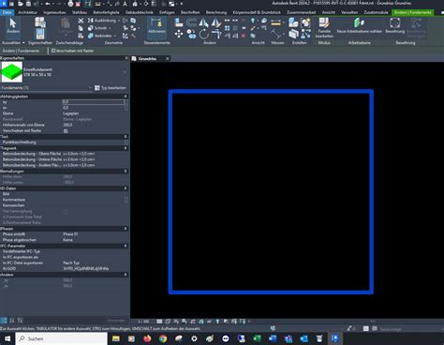Collapse the Abhängigkeiten section

126,97
